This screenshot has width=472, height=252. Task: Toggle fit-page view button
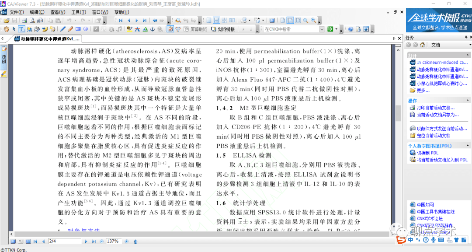click(298, 21)
